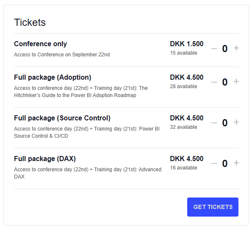The image size is (252, 231).
Task: Increase Full package (DAX) ticket count
Action: 236,163
